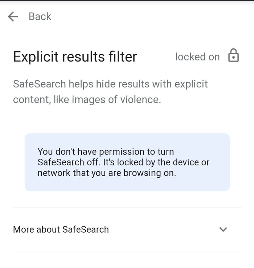Tap the divider line above More about SafeSearch

pyautogui.click(x=127, y=207)
